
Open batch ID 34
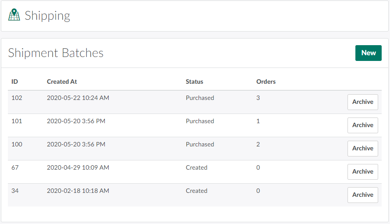pos(15,191)
